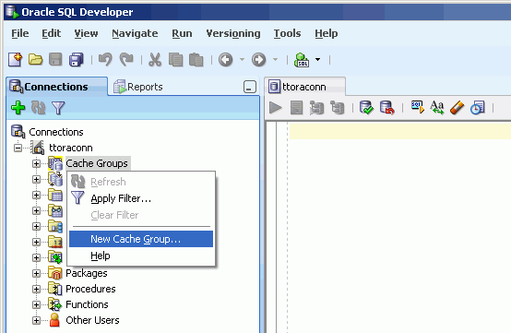
Task: Minimize the Connections panel with its button
Action: pos(250,87)
